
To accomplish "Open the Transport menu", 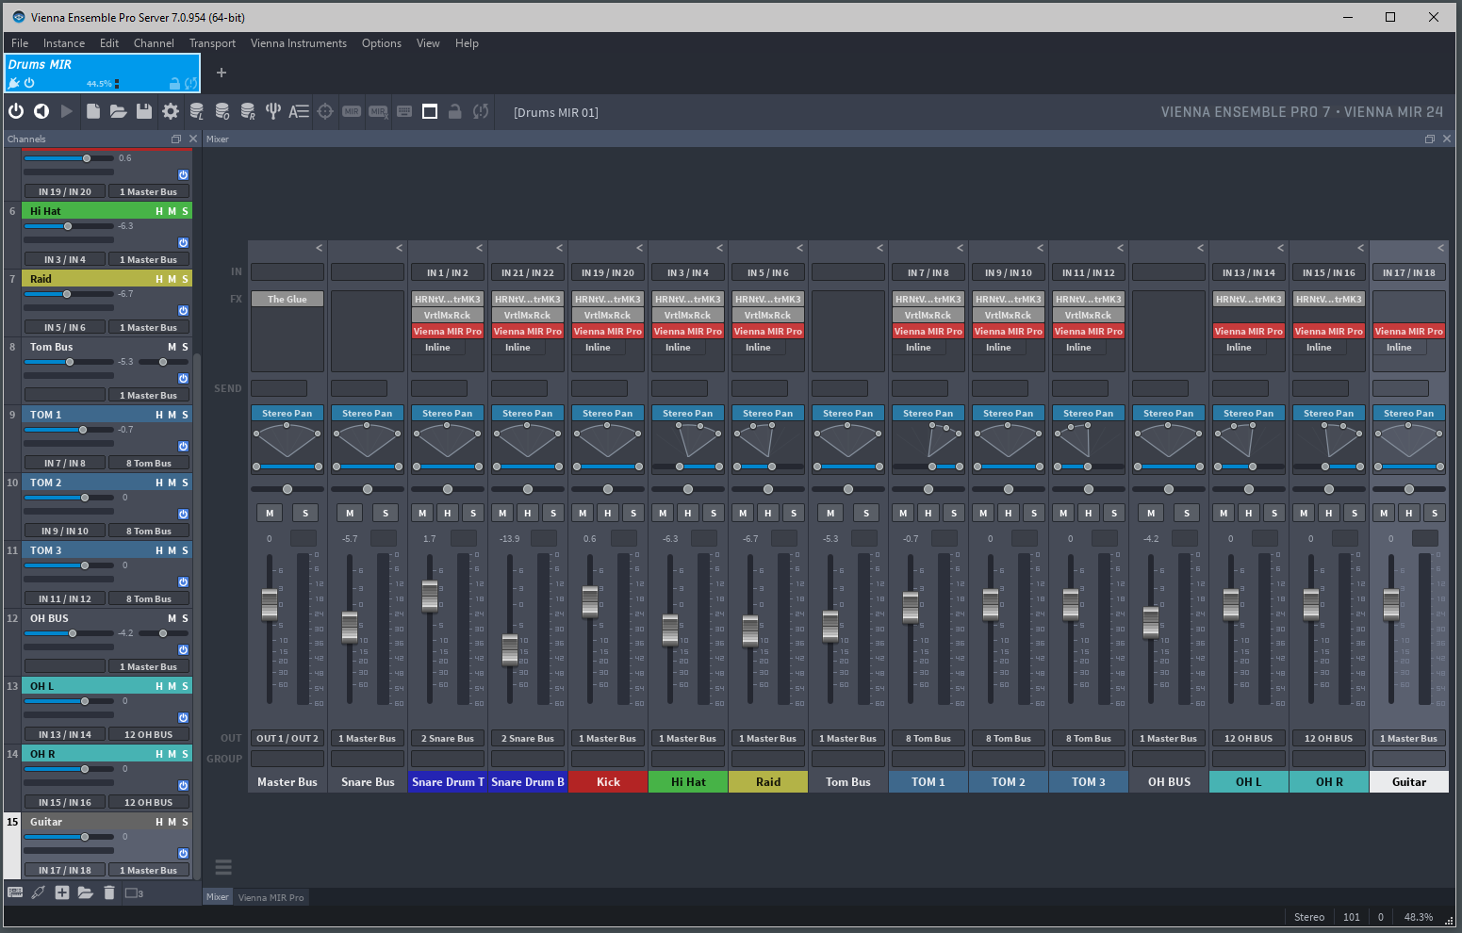I will [212, 43].
